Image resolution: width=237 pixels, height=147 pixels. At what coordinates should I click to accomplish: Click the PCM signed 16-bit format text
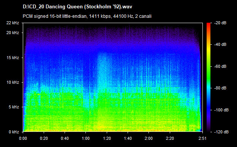(x=87, y=16)
